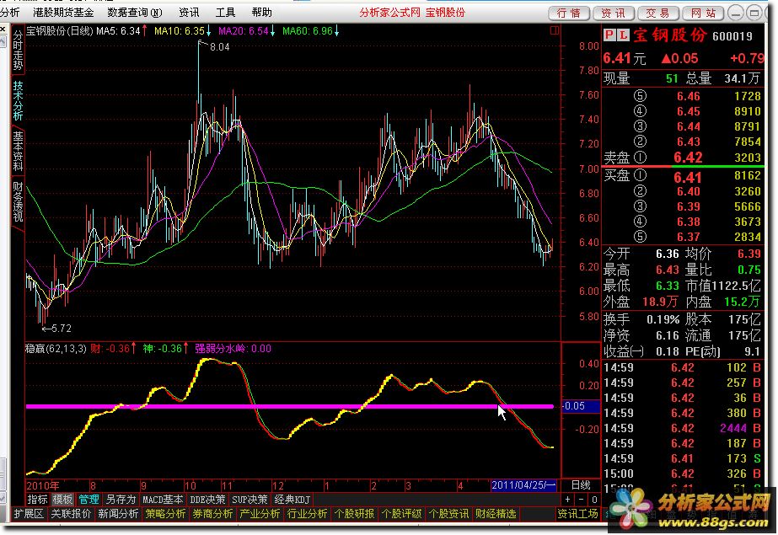Viewport: 778px width, 535px height.
Task: Apply the DDE决策 template
Action: tap(207, 500)
